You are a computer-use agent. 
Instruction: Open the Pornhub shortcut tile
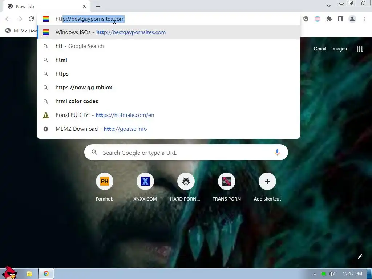pyautogui.click(x=105, y=187)
